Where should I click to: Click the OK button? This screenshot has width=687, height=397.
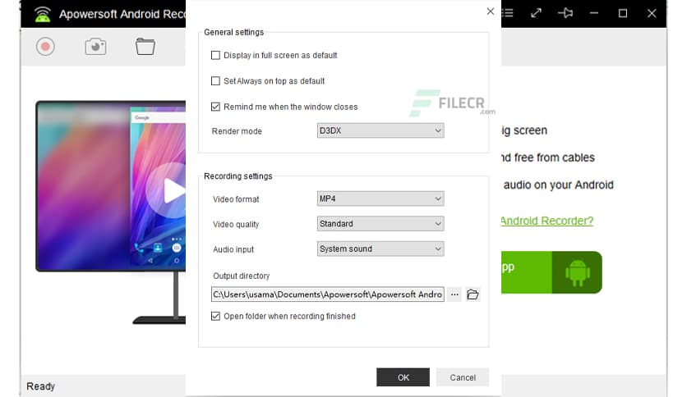[x=403, y=376]
